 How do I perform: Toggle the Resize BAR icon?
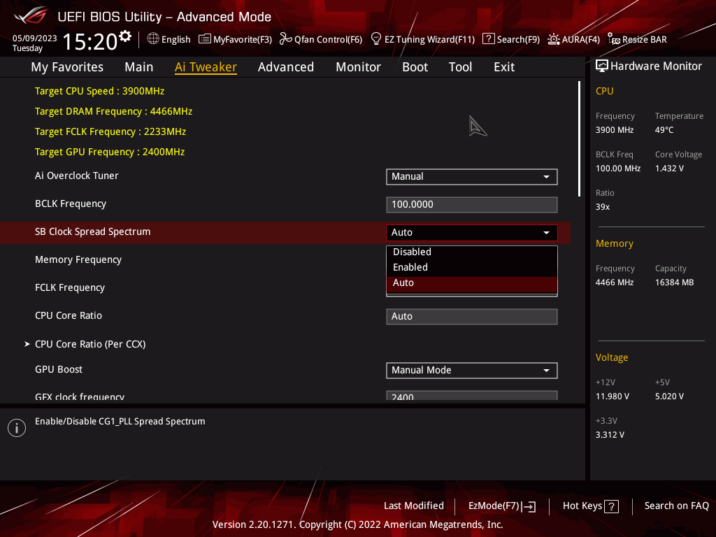(x=614, y=39)
